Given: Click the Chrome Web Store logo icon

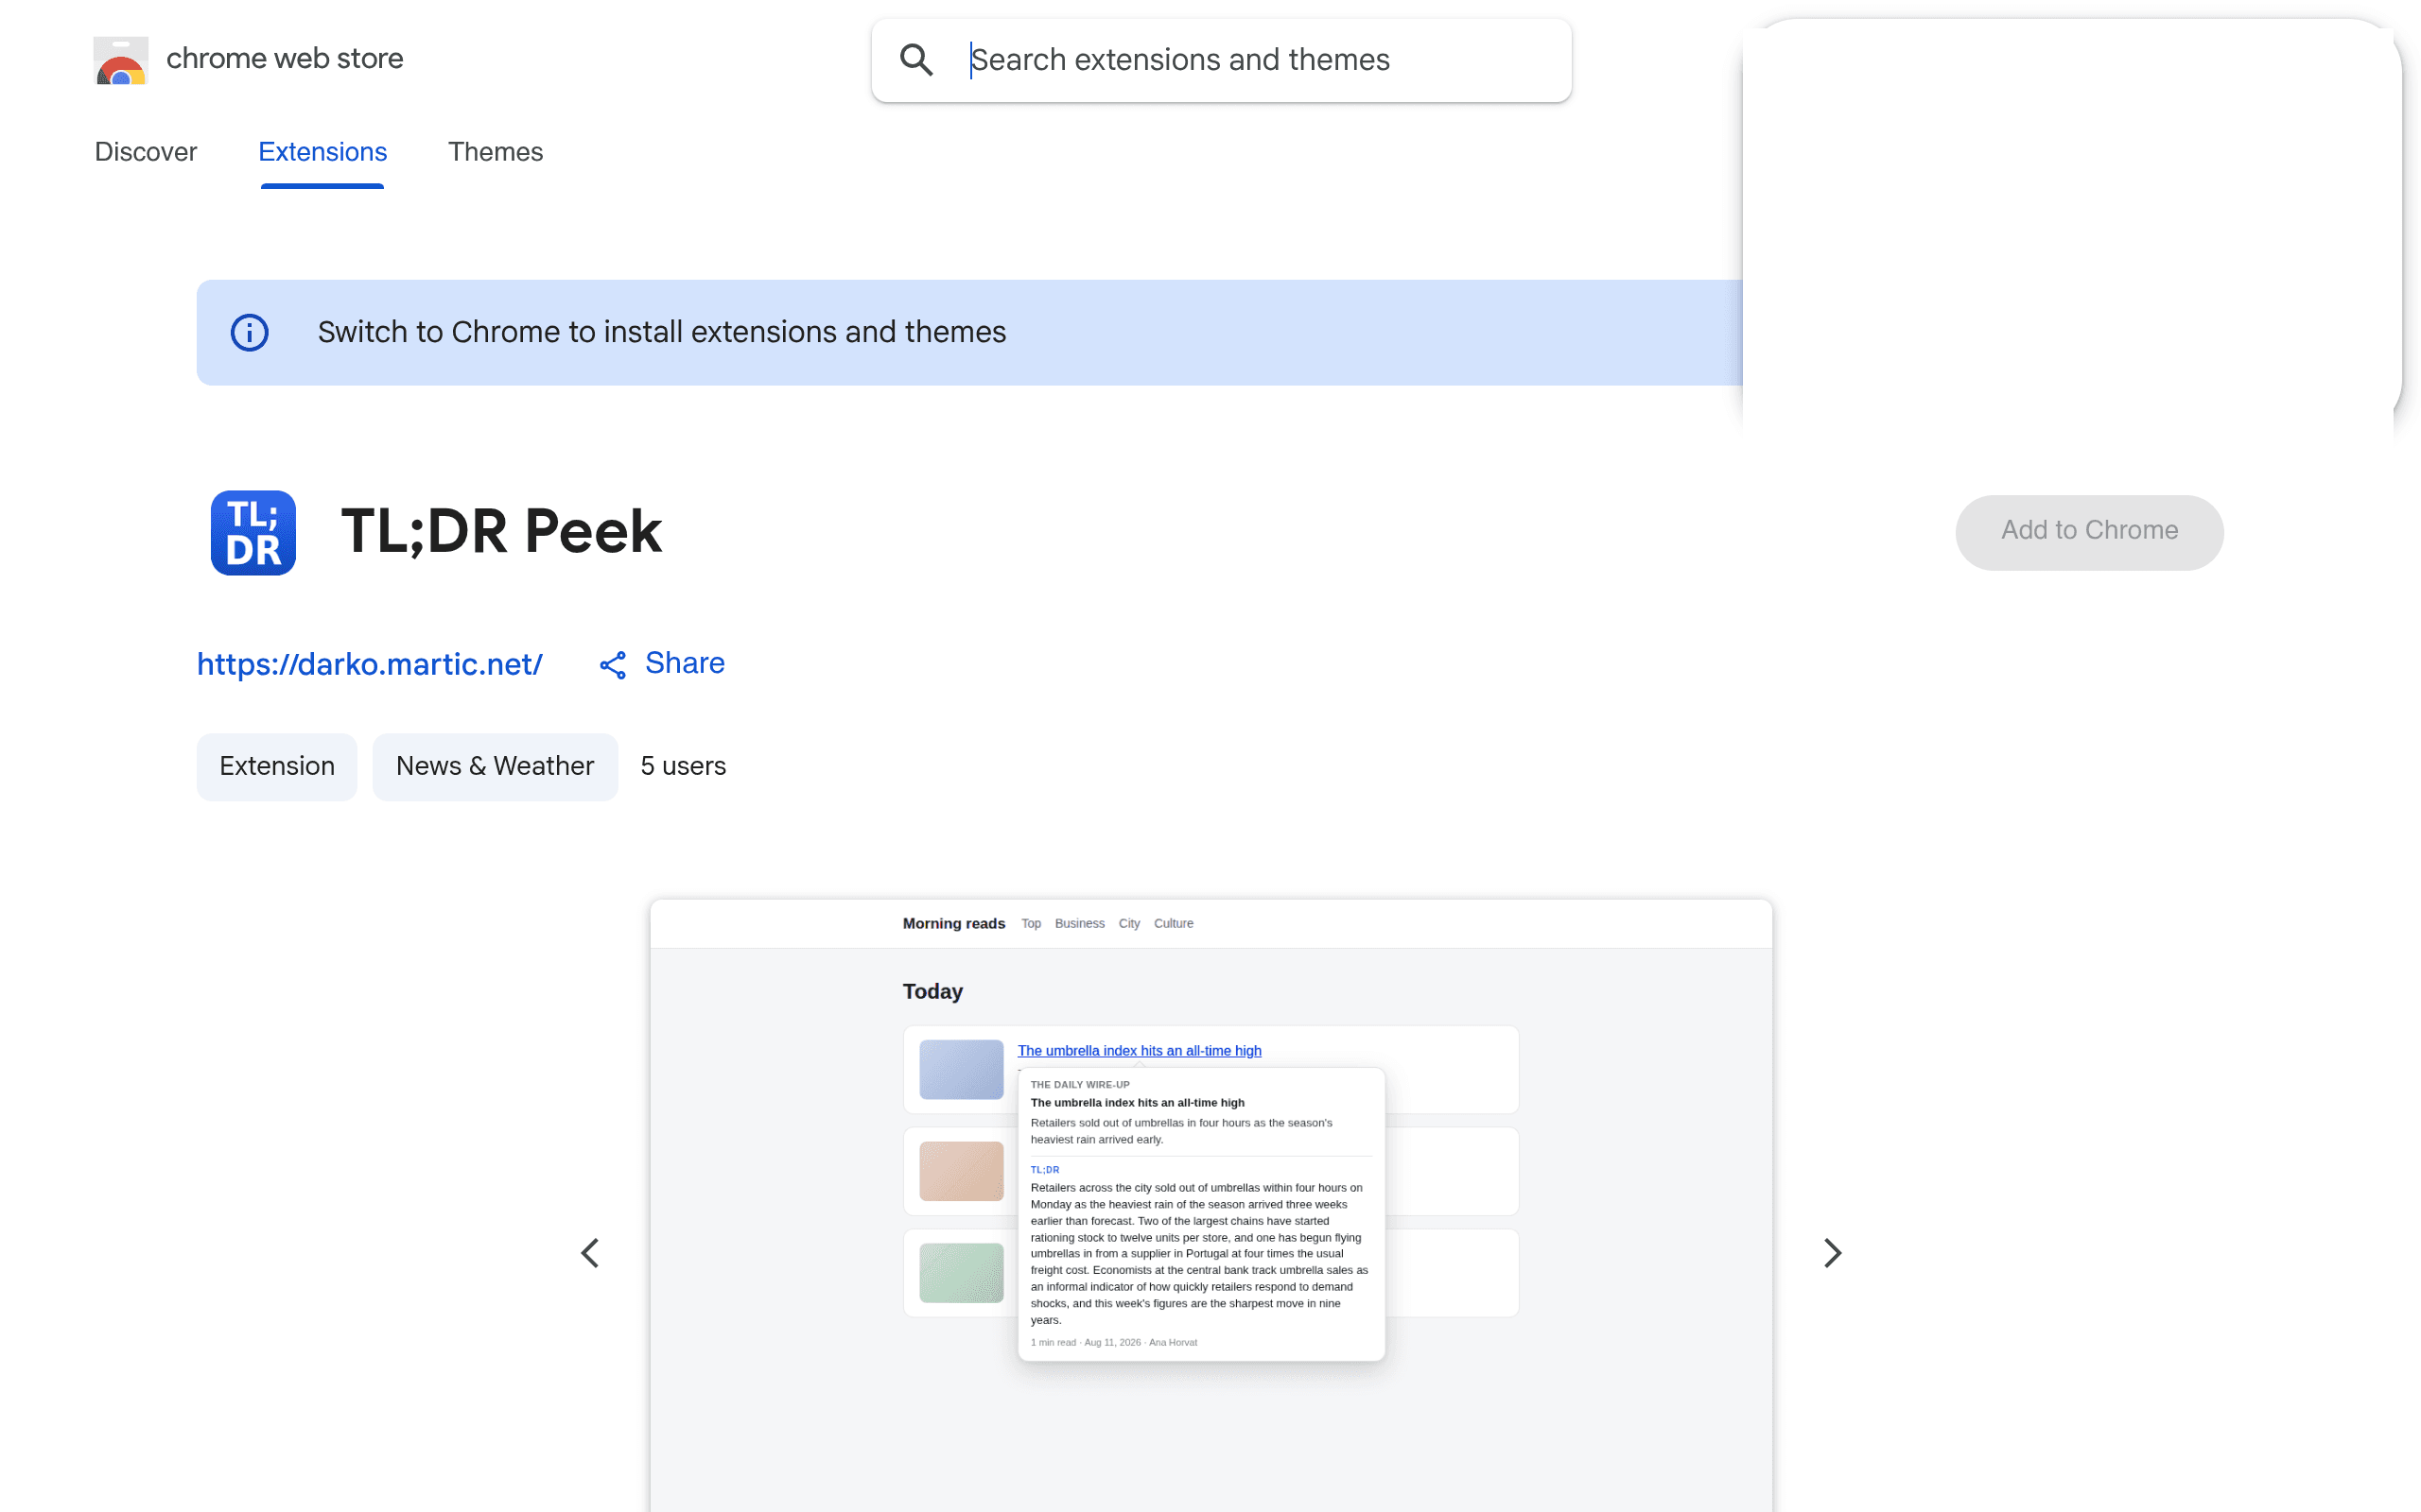Looking at the screenshot, I should 121,60.
